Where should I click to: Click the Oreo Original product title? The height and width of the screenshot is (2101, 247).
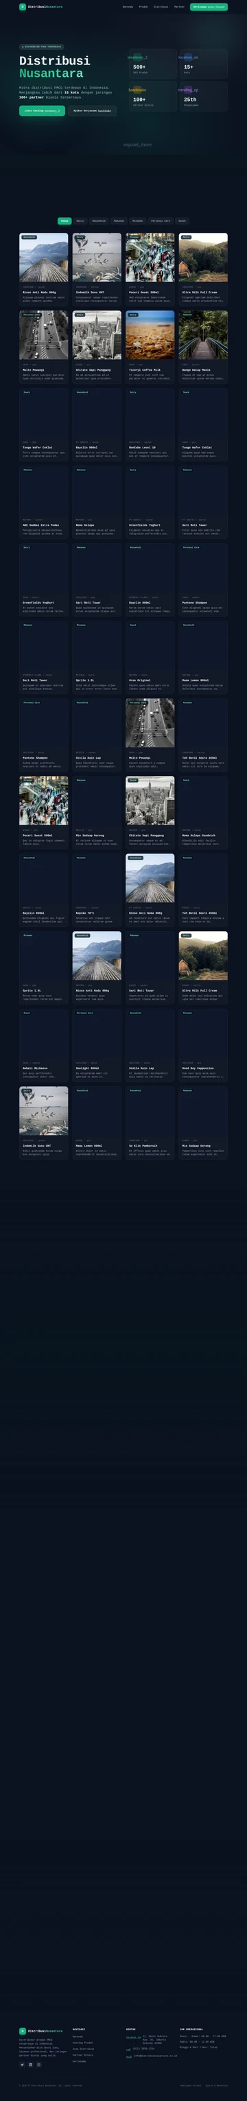tap(139, 680)
